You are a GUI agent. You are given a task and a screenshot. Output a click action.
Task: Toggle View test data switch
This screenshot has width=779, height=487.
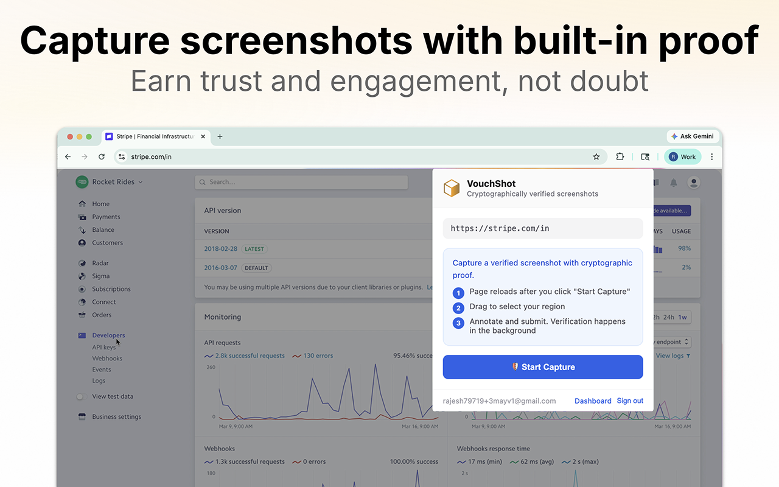[81, 396]
